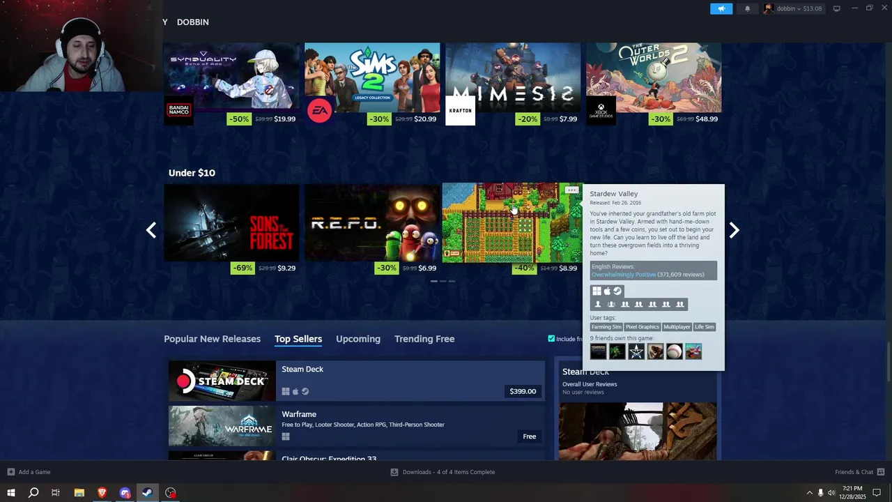Click the Apple macOS platform icon
The width and height of the screenshot is (892, 502).
(607, 291)
